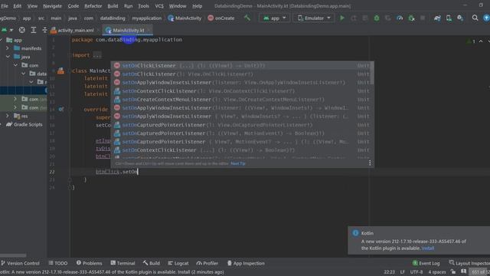This screenshot has width=490, height=276.
Task: Click the project panel horizontal scrollbar
Action: [13, 255]
